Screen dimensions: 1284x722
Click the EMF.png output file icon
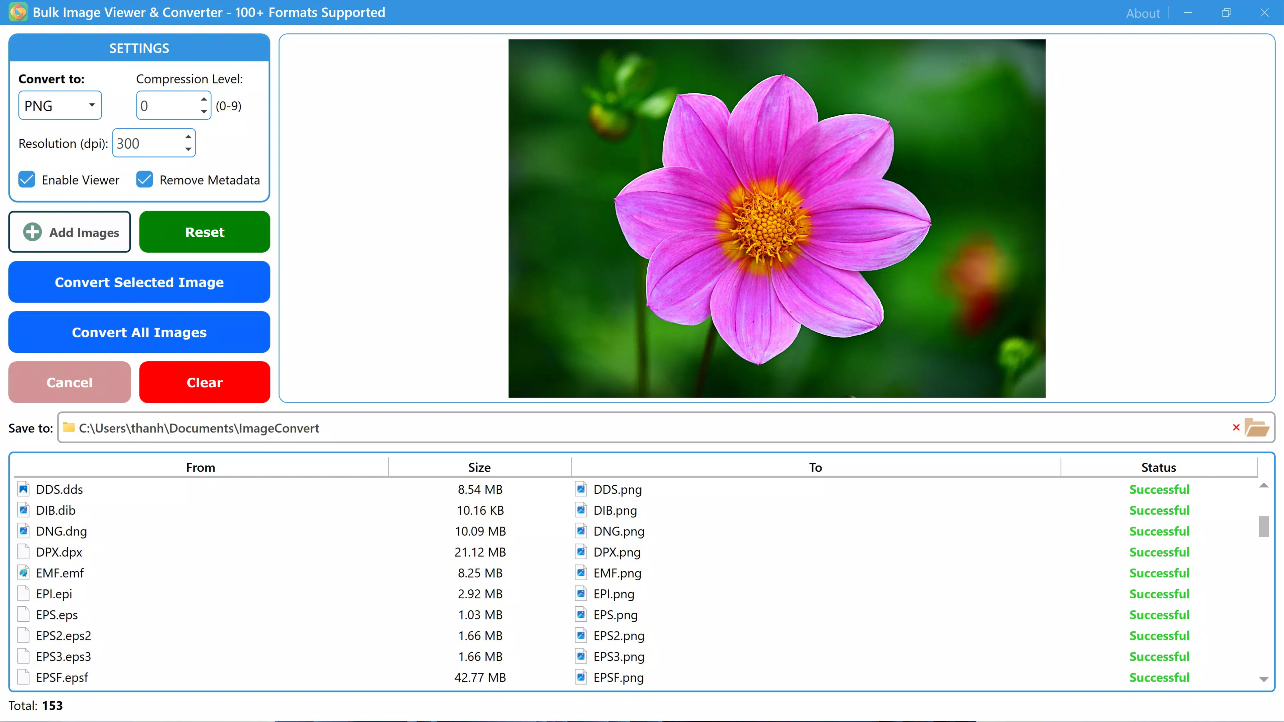581,573
